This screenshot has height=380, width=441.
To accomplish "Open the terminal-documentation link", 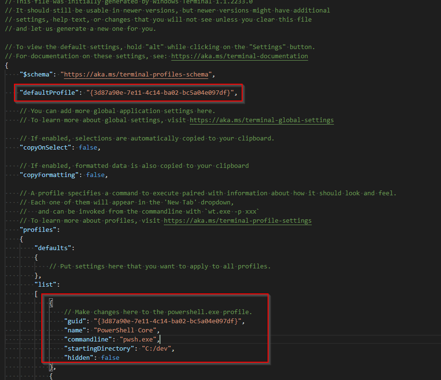I will [x=239, y=56].
